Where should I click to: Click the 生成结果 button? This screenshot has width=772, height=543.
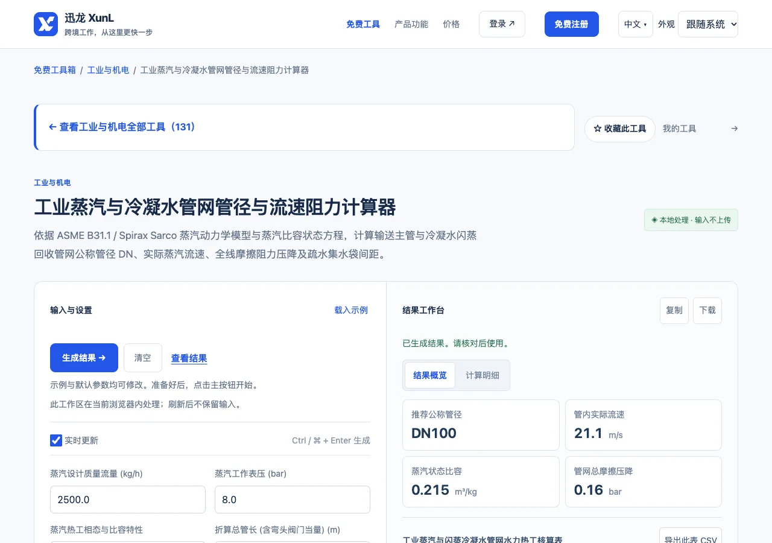(x=84, y=358)
